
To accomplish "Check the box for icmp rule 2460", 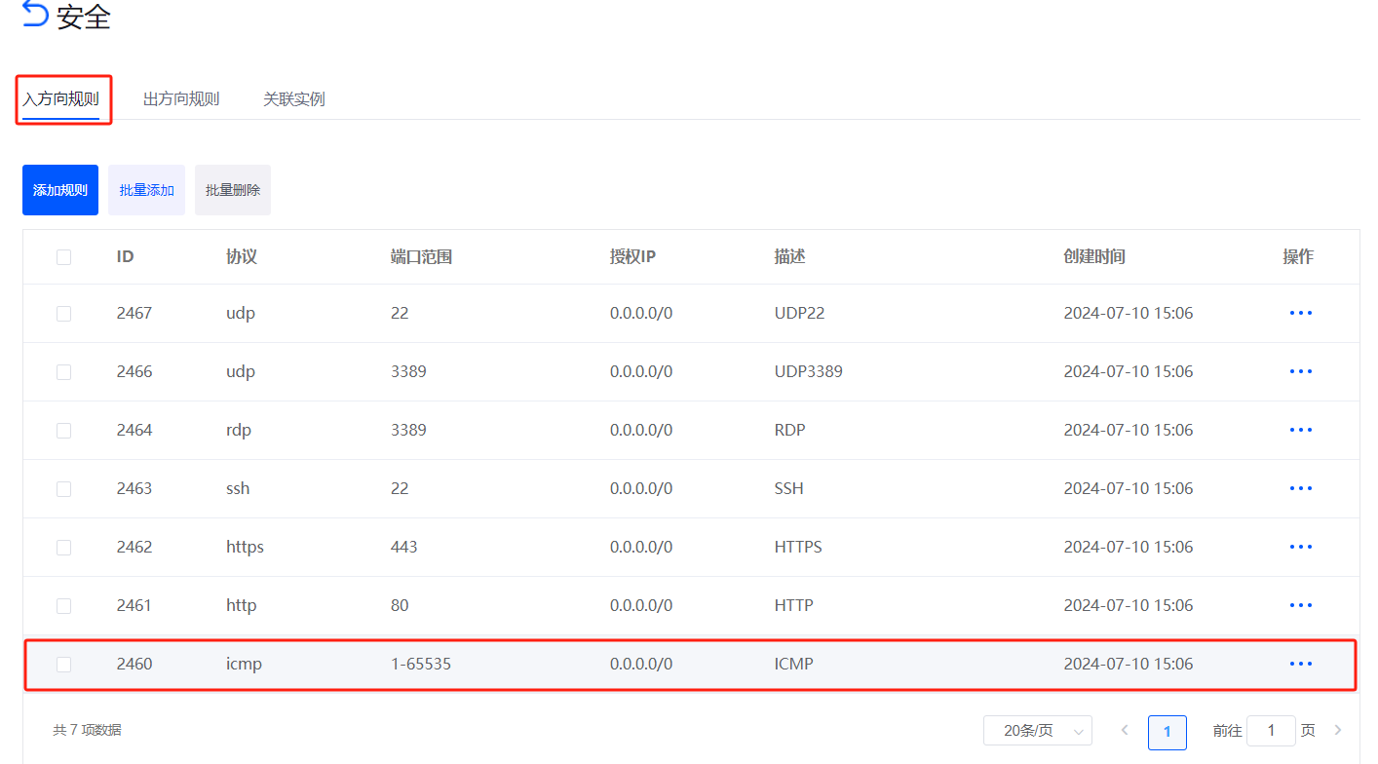I will point(63,665).
